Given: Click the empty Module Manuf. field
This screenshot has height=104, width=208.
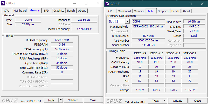Looking at the screenshot, I should (148, 31).
